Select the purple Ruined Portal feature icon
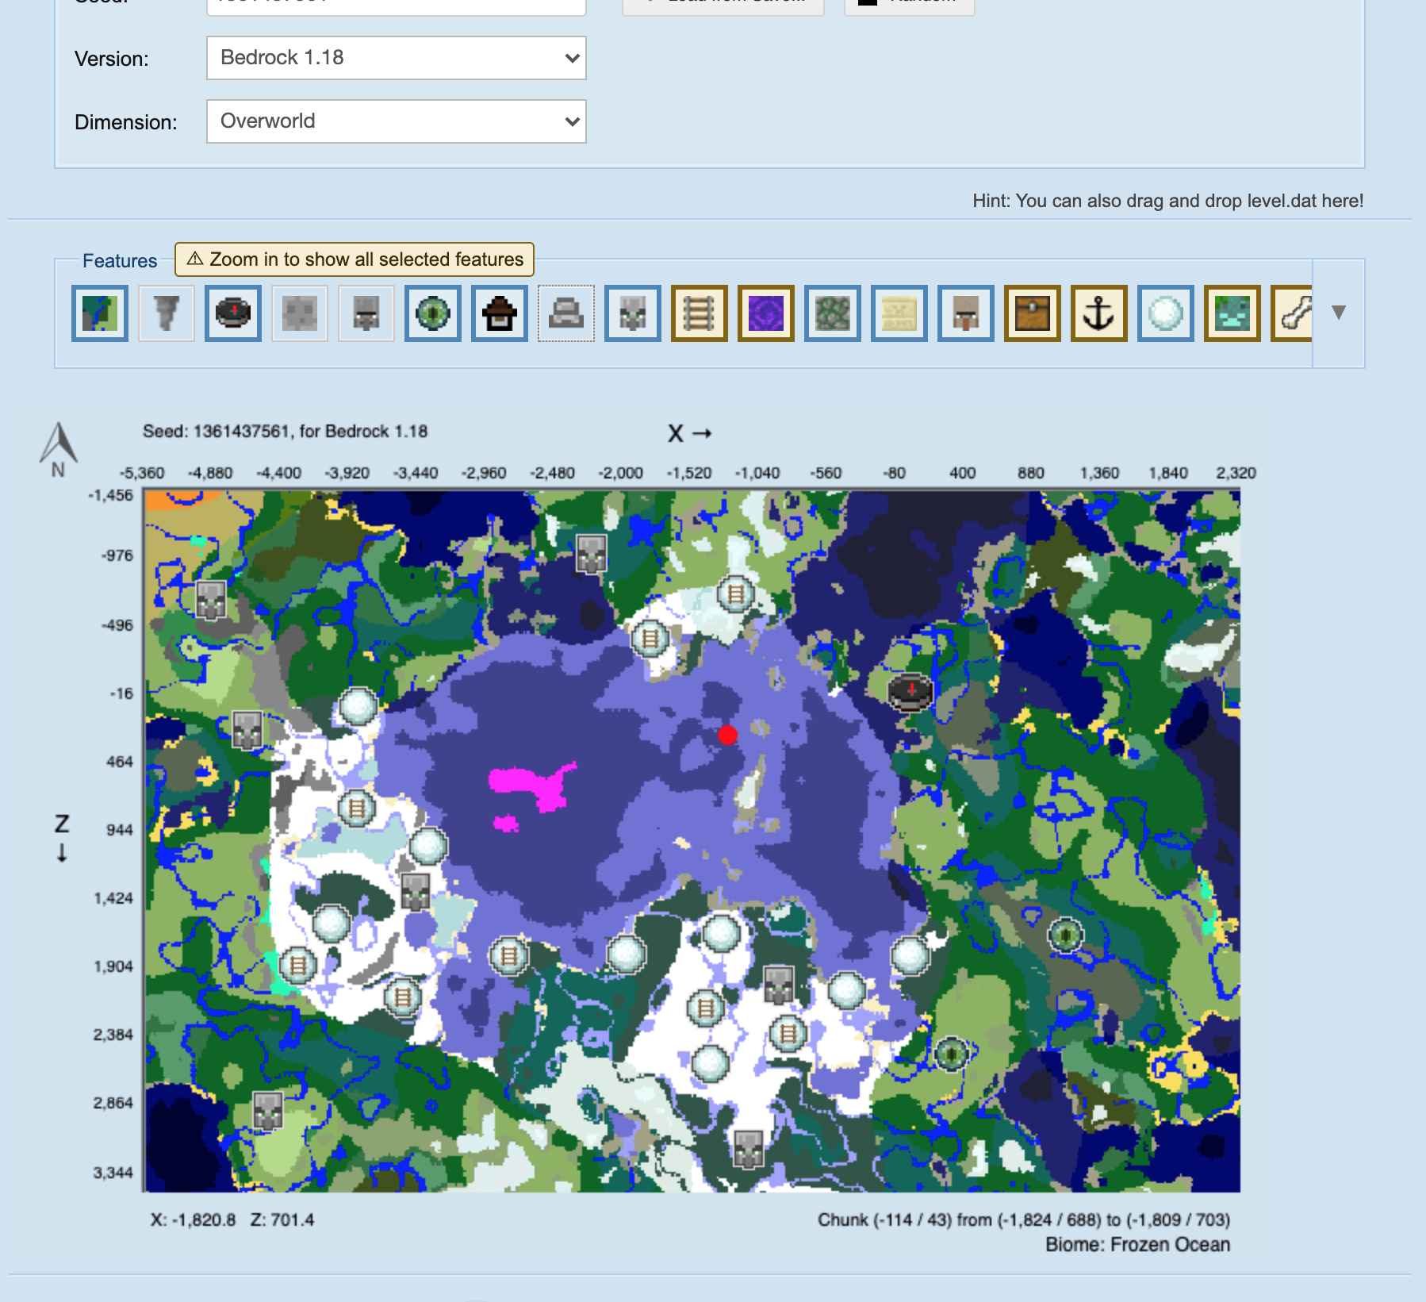 tap(766, 313)
